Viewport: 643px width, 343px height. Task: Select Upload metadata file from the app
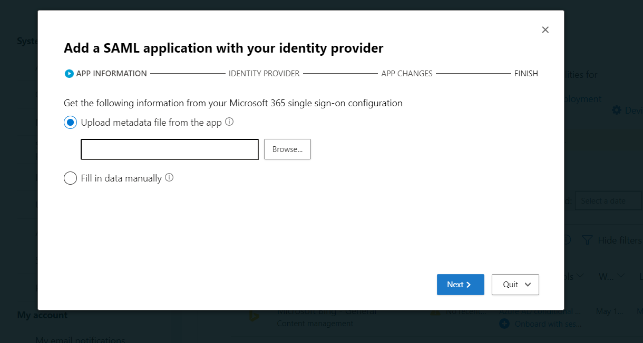coord(70,123)
